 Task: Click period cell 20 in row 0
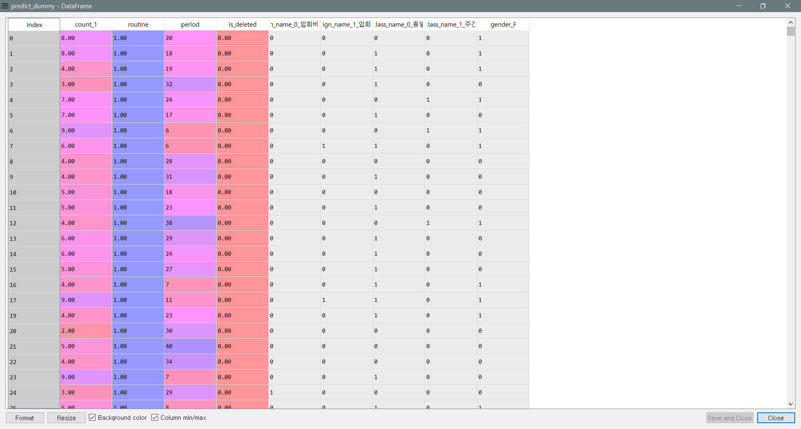[x=190, y=38]
